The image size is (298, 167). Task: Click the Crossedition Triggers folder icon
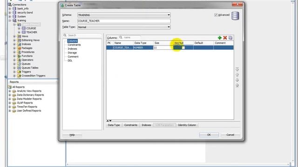click(19, 76)
